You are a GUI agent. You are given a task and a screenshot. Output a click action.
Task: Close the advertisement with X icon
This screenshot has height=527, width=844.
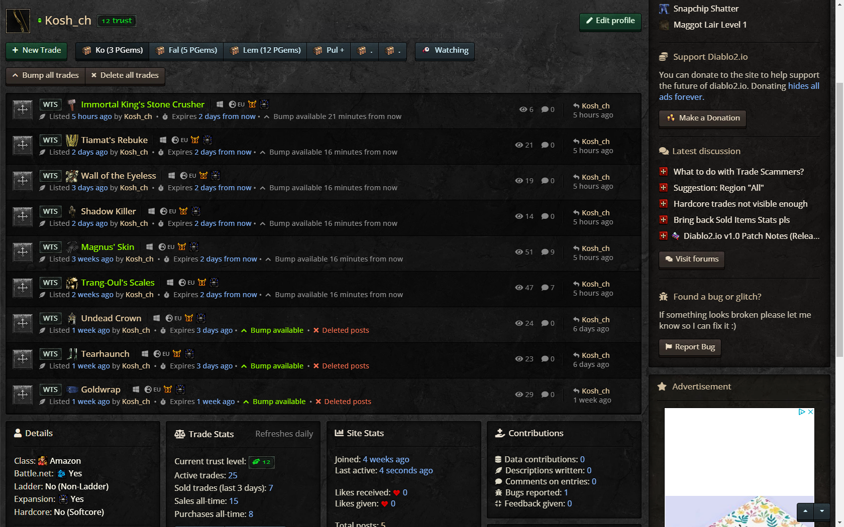[810, 412]
